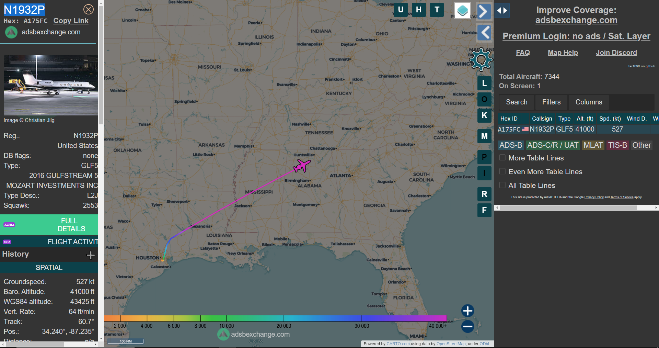
Task: Sort by Callsign column header
Action: click(x=542, y=119)
